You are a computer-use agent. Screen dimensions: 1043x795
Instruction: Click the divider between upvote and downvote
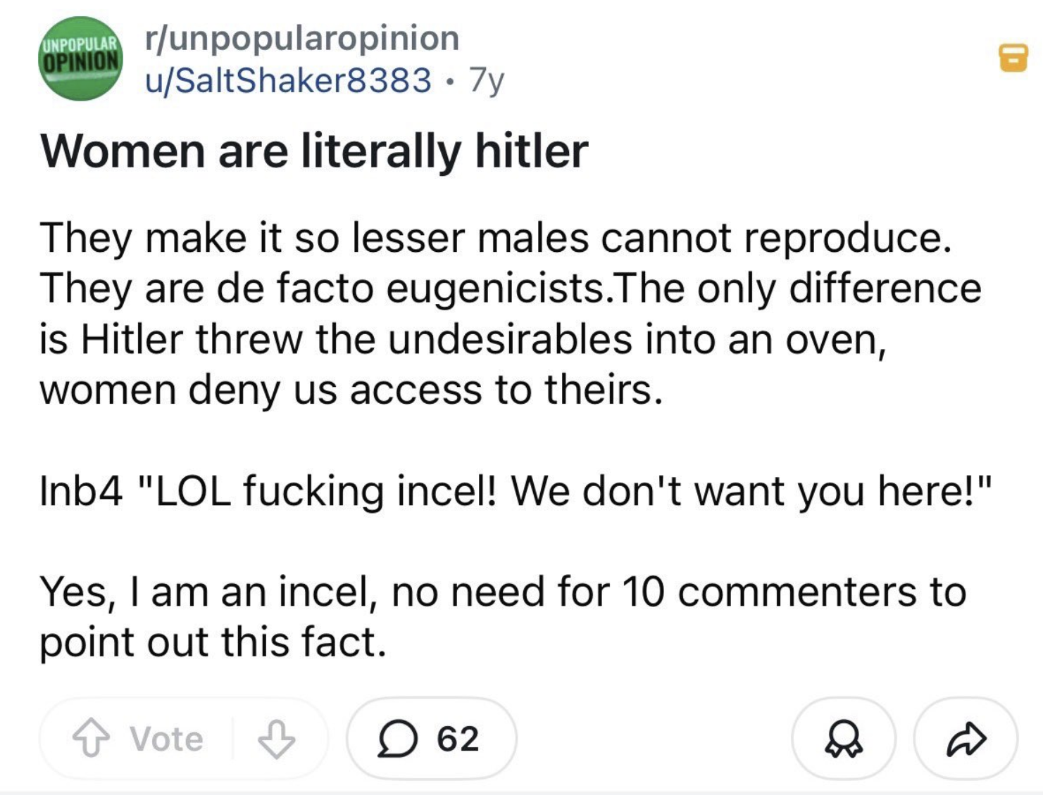click(x=232, y=739)
